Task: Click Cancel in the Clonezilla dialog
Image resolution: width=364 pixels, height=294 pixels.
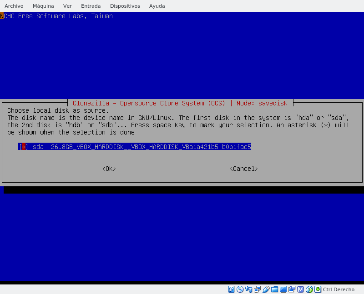Action: tap(244, 169)
